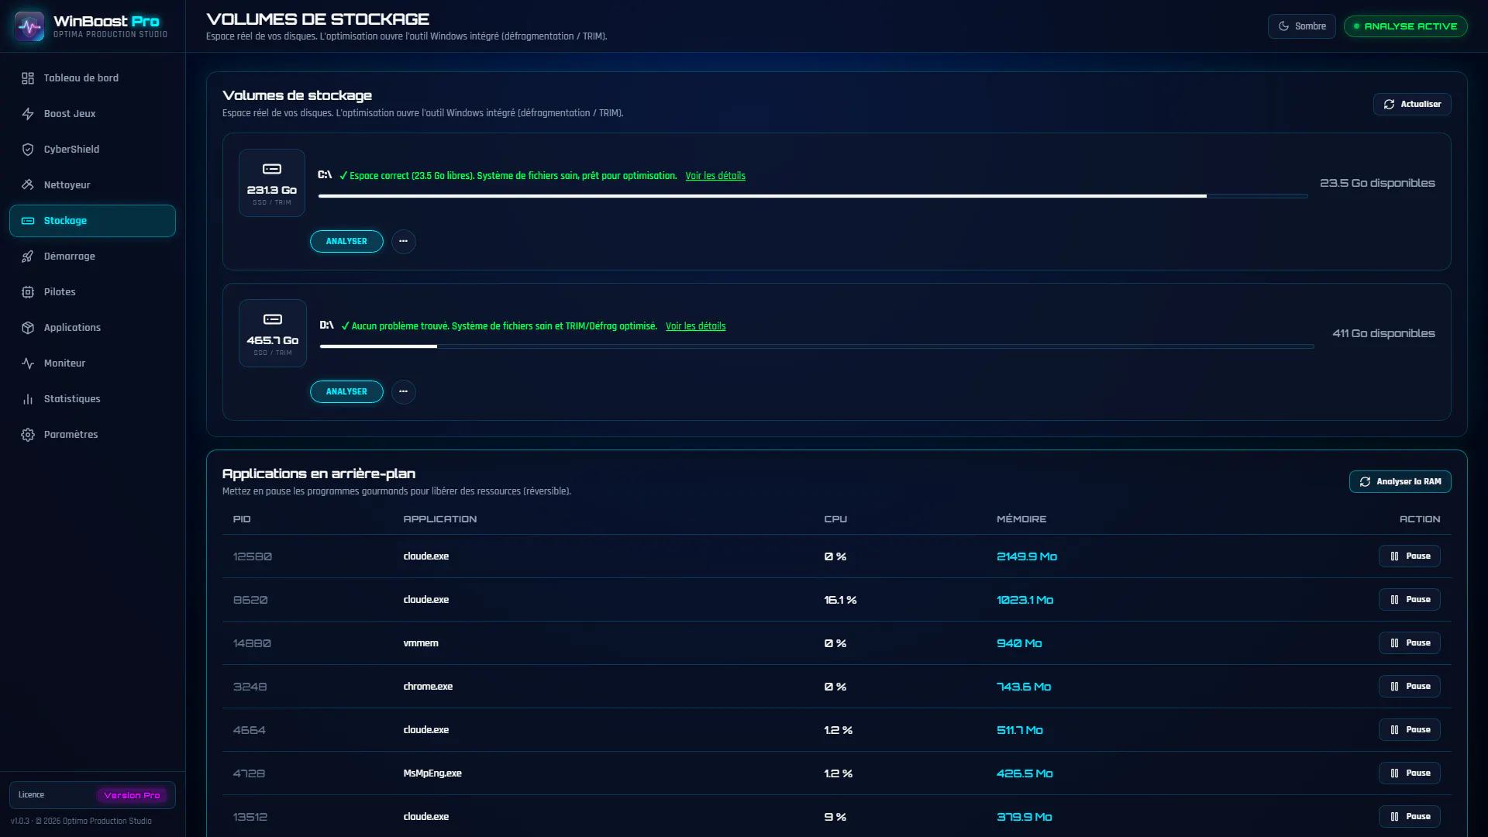This screenshot has width=1488, height=837.
Task: Click the CyberShield shield icon
Action: coord(28,150)
